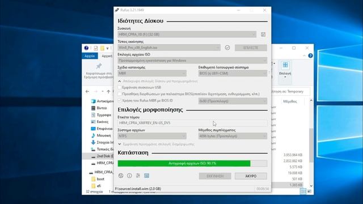Image resolution: width=363 pixels, height=204 pixels.
Task: Click the Επιλογή select icon in ribbon
Action: tap(285, 65)
